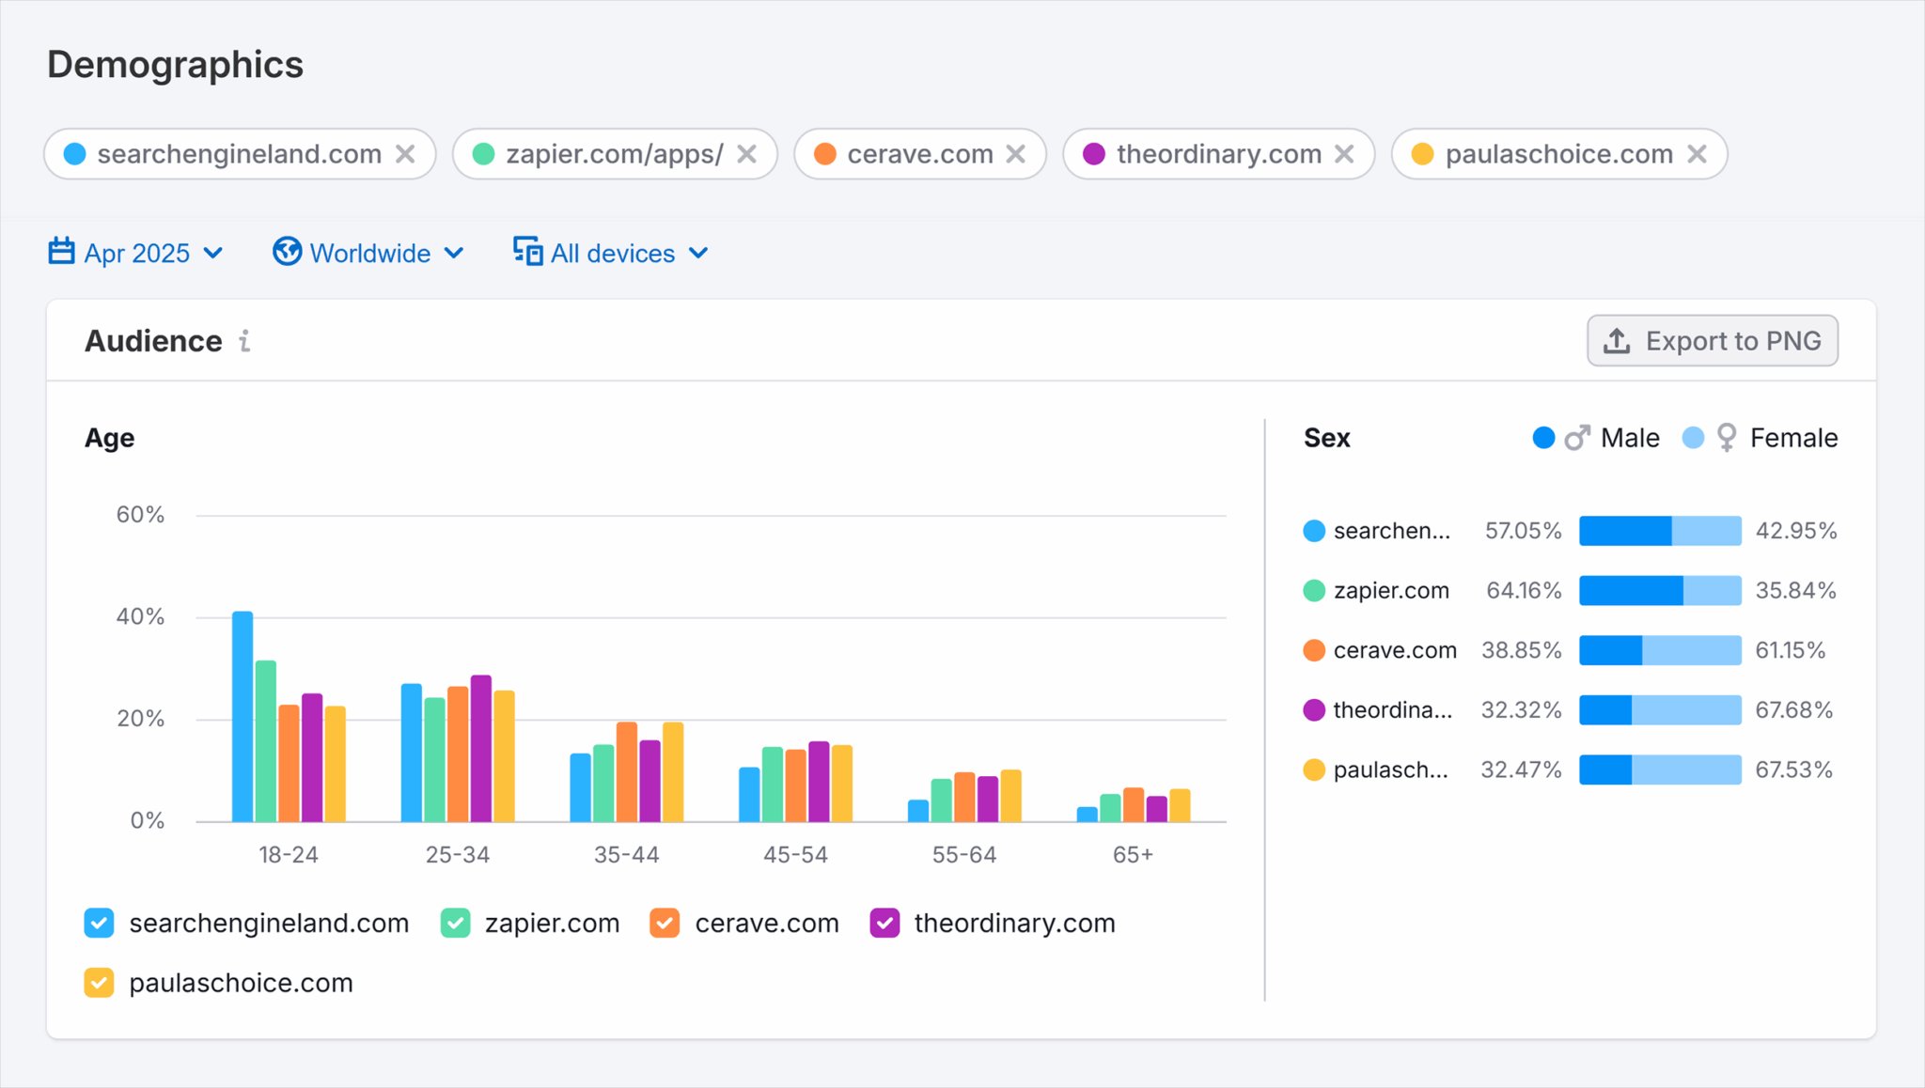Click the orange cerave bar in 35-44
The image size is (1925, 1088).
[627, 772]
